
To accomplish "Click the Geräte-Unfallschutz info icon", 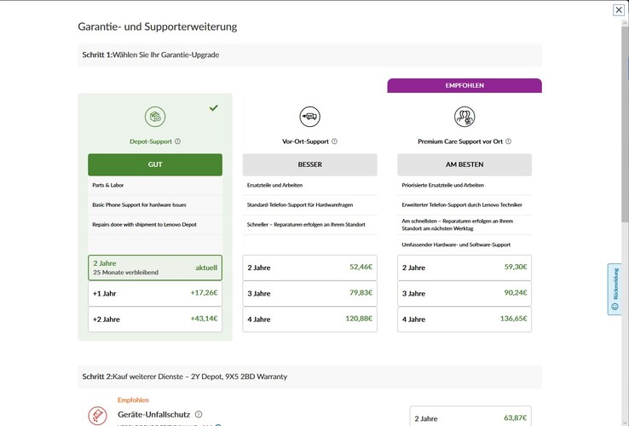I will coord(199,414).
